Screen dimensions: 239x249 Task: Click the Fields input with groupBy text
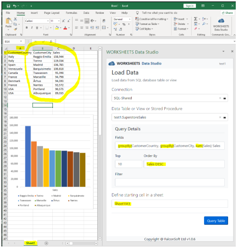tap(170, 146)
